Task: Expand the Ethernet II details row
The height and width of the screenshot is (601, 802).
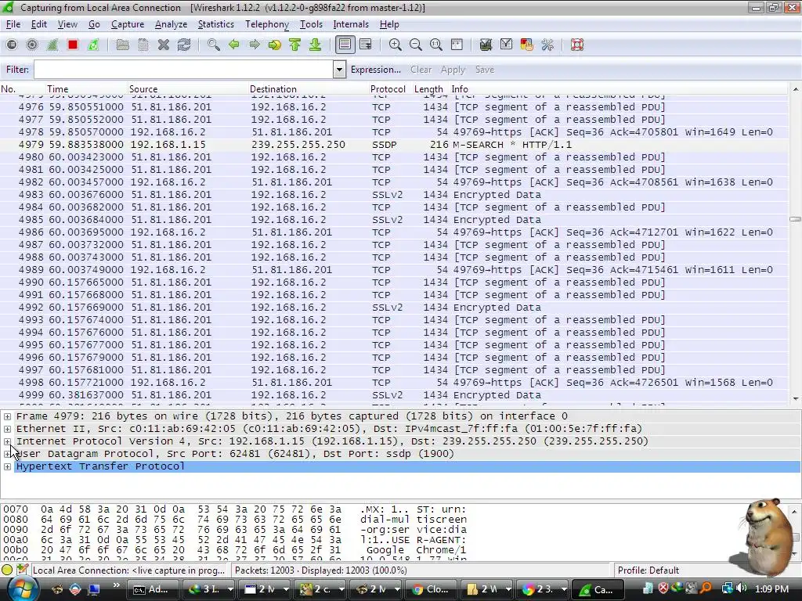Action: [7, 429]
